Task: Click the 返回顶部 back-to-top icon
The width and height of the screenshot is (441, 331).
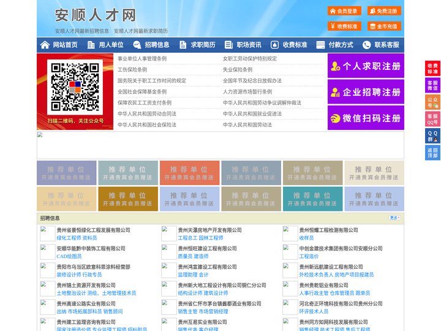Action: pos(432,153)
